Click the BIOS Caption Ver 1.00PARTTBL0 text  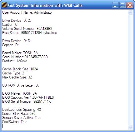(28, 97)
